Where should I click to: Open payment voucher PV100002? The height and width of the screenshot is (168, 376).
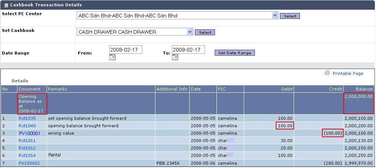point(29,163)
